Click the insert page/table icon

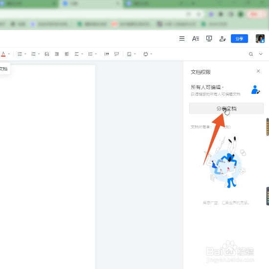129,54
